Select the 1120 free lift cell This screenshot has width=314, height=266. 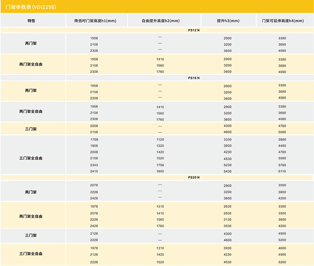pos(160,140)
